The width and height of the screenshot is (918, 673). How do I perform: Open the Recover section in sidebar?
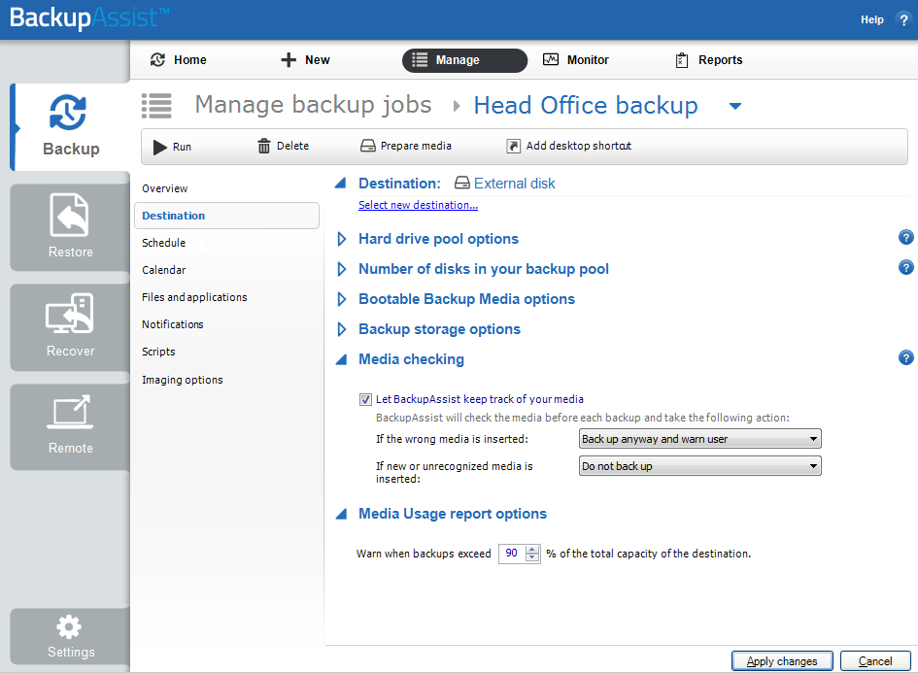click(70, 327)
